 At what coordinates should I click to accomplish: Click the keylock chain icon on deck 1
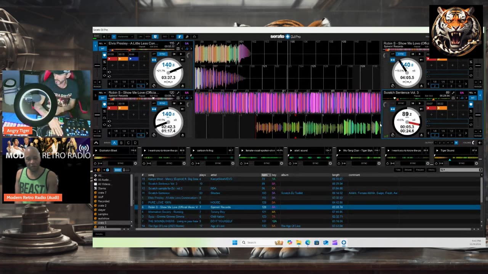click(154, 60)
